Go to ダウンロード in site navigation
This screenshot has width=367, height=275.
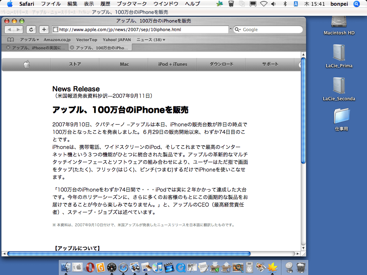221,64
